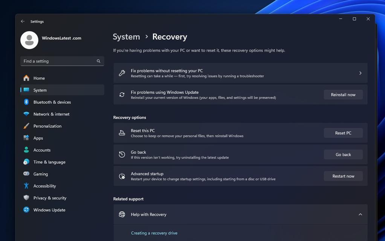The image size is (385, 241).
Task: Click the wrench troubleshooter icon
Action: click(x=122, y=73)
